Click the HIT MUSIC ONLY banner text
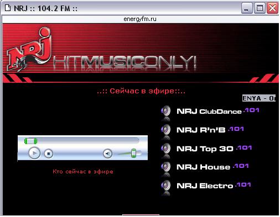This screenshot has width=280, height=217. [125, 62]
